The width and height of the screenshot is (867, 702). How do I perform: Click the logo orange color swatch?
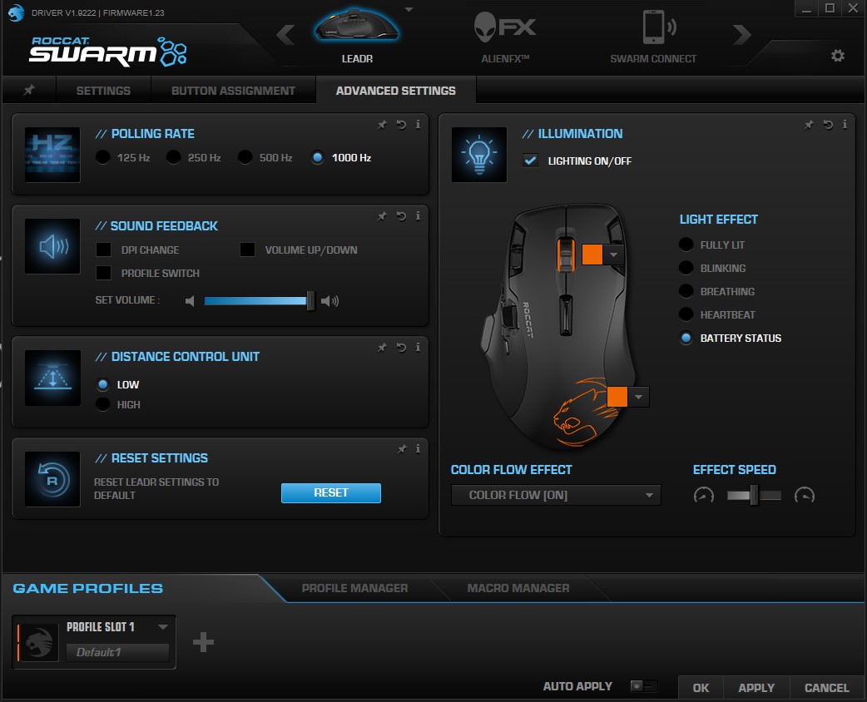tap(617, 397)
